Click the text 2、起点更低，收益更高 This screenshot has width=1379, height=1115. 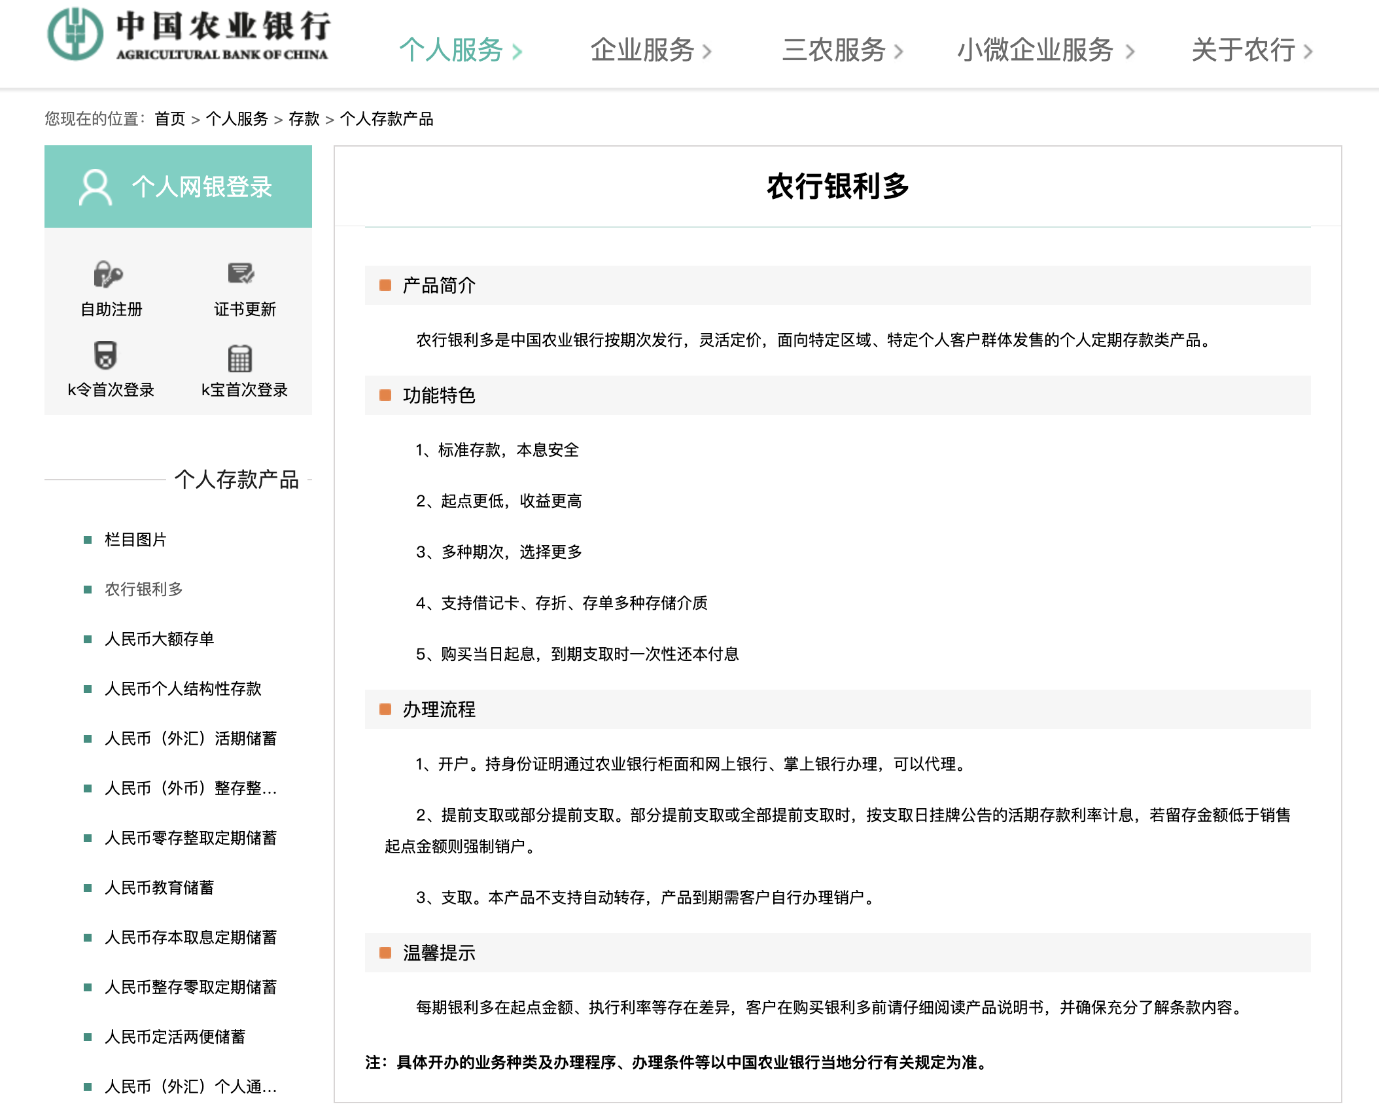tap(498, 501)
